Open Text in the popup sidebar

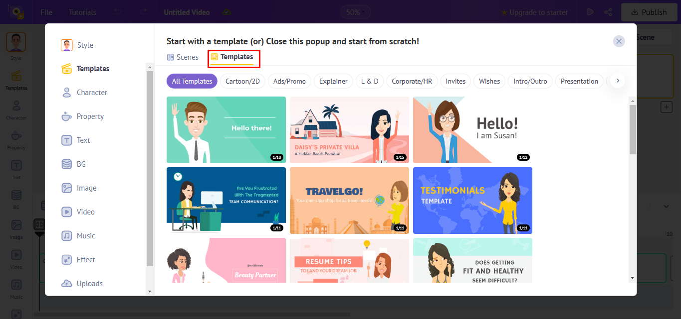point(75,140)
